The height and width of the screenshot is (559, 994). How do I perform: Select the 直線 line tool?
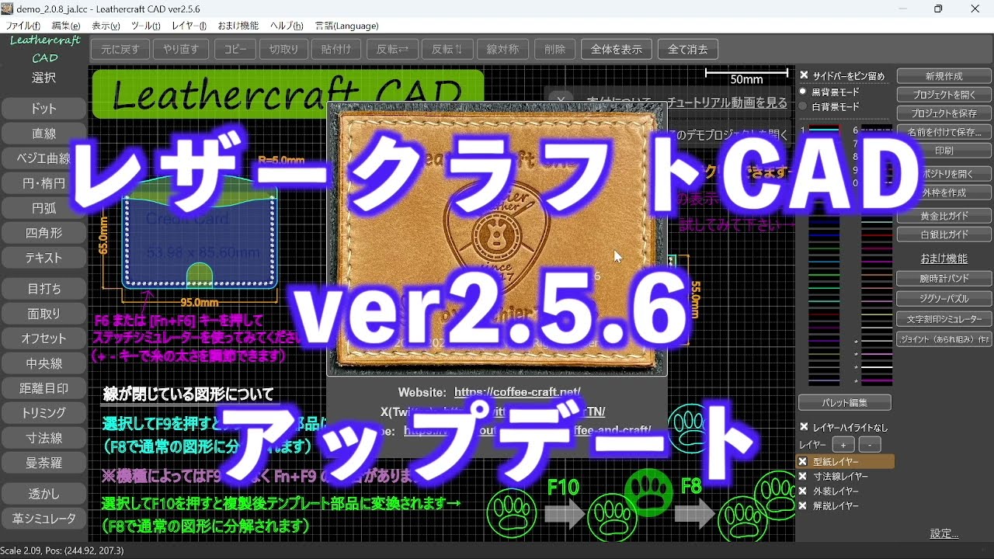[44, 134]
